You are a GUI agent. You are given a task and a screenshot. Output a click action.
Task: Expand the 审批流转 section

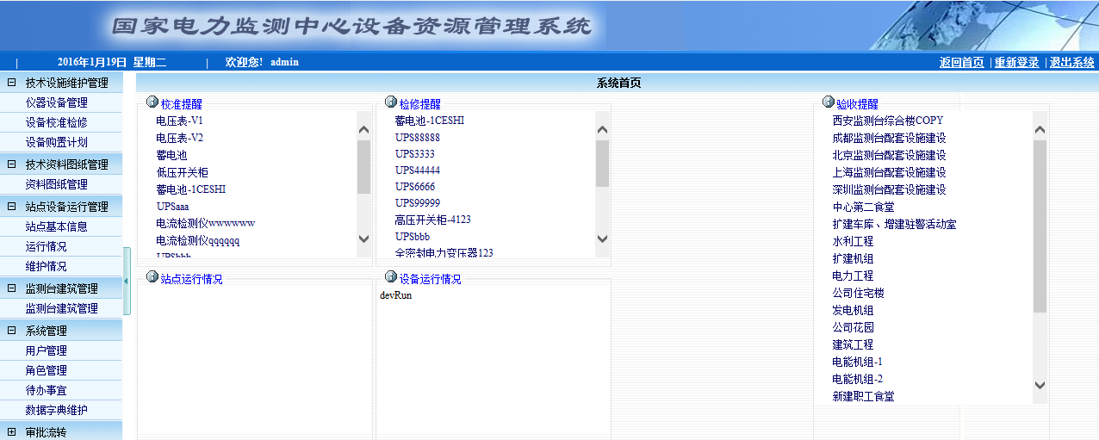click(12, 431)
